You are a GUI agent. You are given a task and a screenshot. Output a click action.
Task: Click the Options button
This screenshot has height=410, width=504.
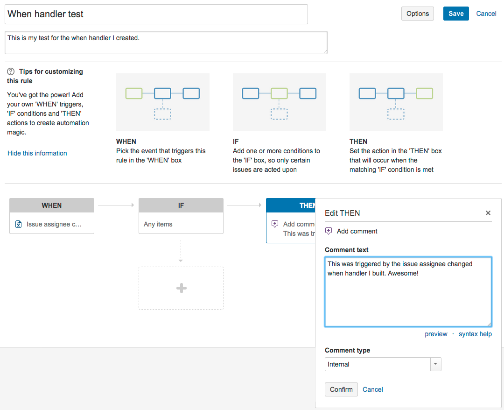point(417,14)
